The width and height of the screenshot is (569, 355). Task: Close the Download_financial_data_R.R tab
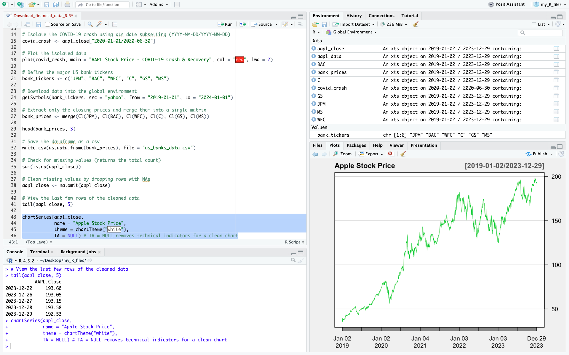76,16
